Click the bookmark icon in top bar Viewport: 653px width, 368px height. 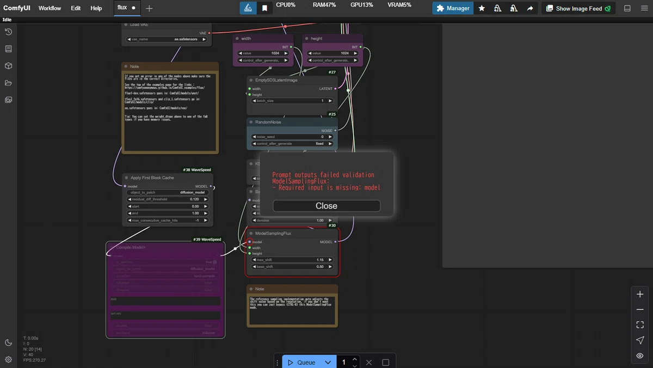click(264, 8)
